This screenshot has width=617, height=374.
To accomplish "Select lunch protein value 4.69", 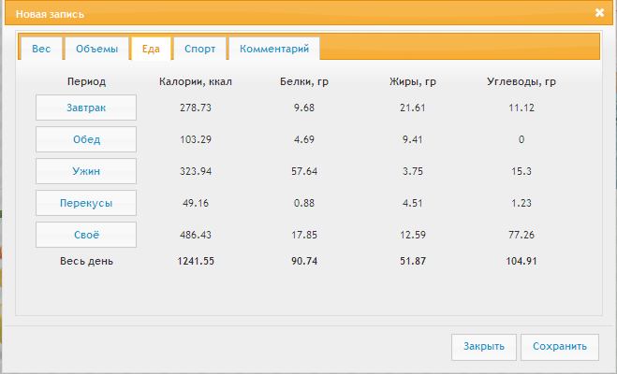I will 304,139.
